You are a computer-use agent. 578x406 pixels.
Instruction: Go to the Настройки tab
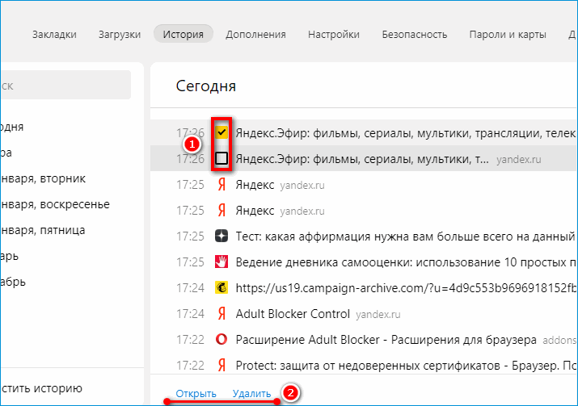pyautogui.click(x=334, y=34)
